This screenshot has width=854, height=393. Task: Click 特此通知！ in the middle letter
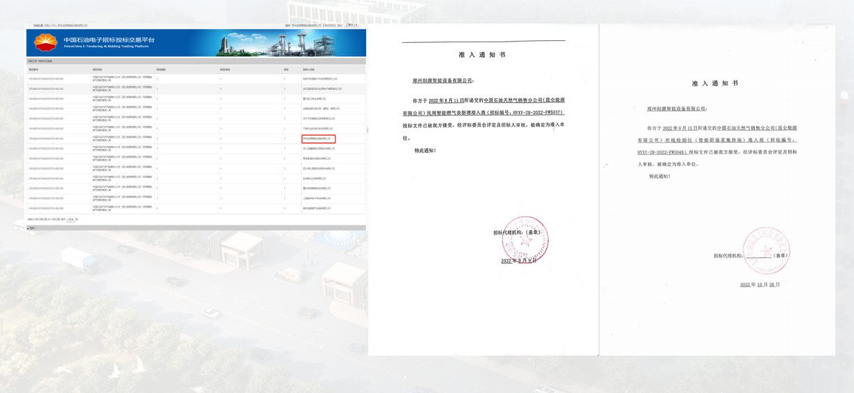tap(426, 150)
